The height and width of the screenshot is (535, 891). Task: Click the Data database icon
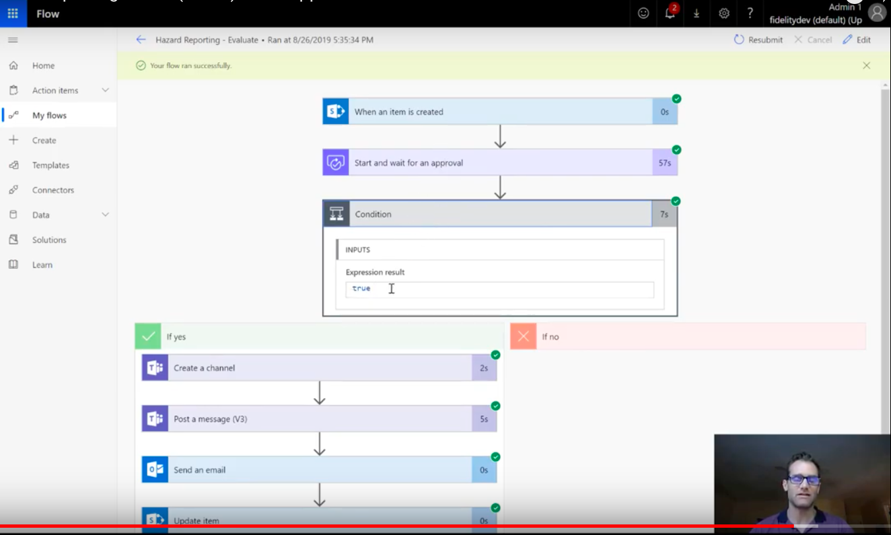[x=13, y=215]
